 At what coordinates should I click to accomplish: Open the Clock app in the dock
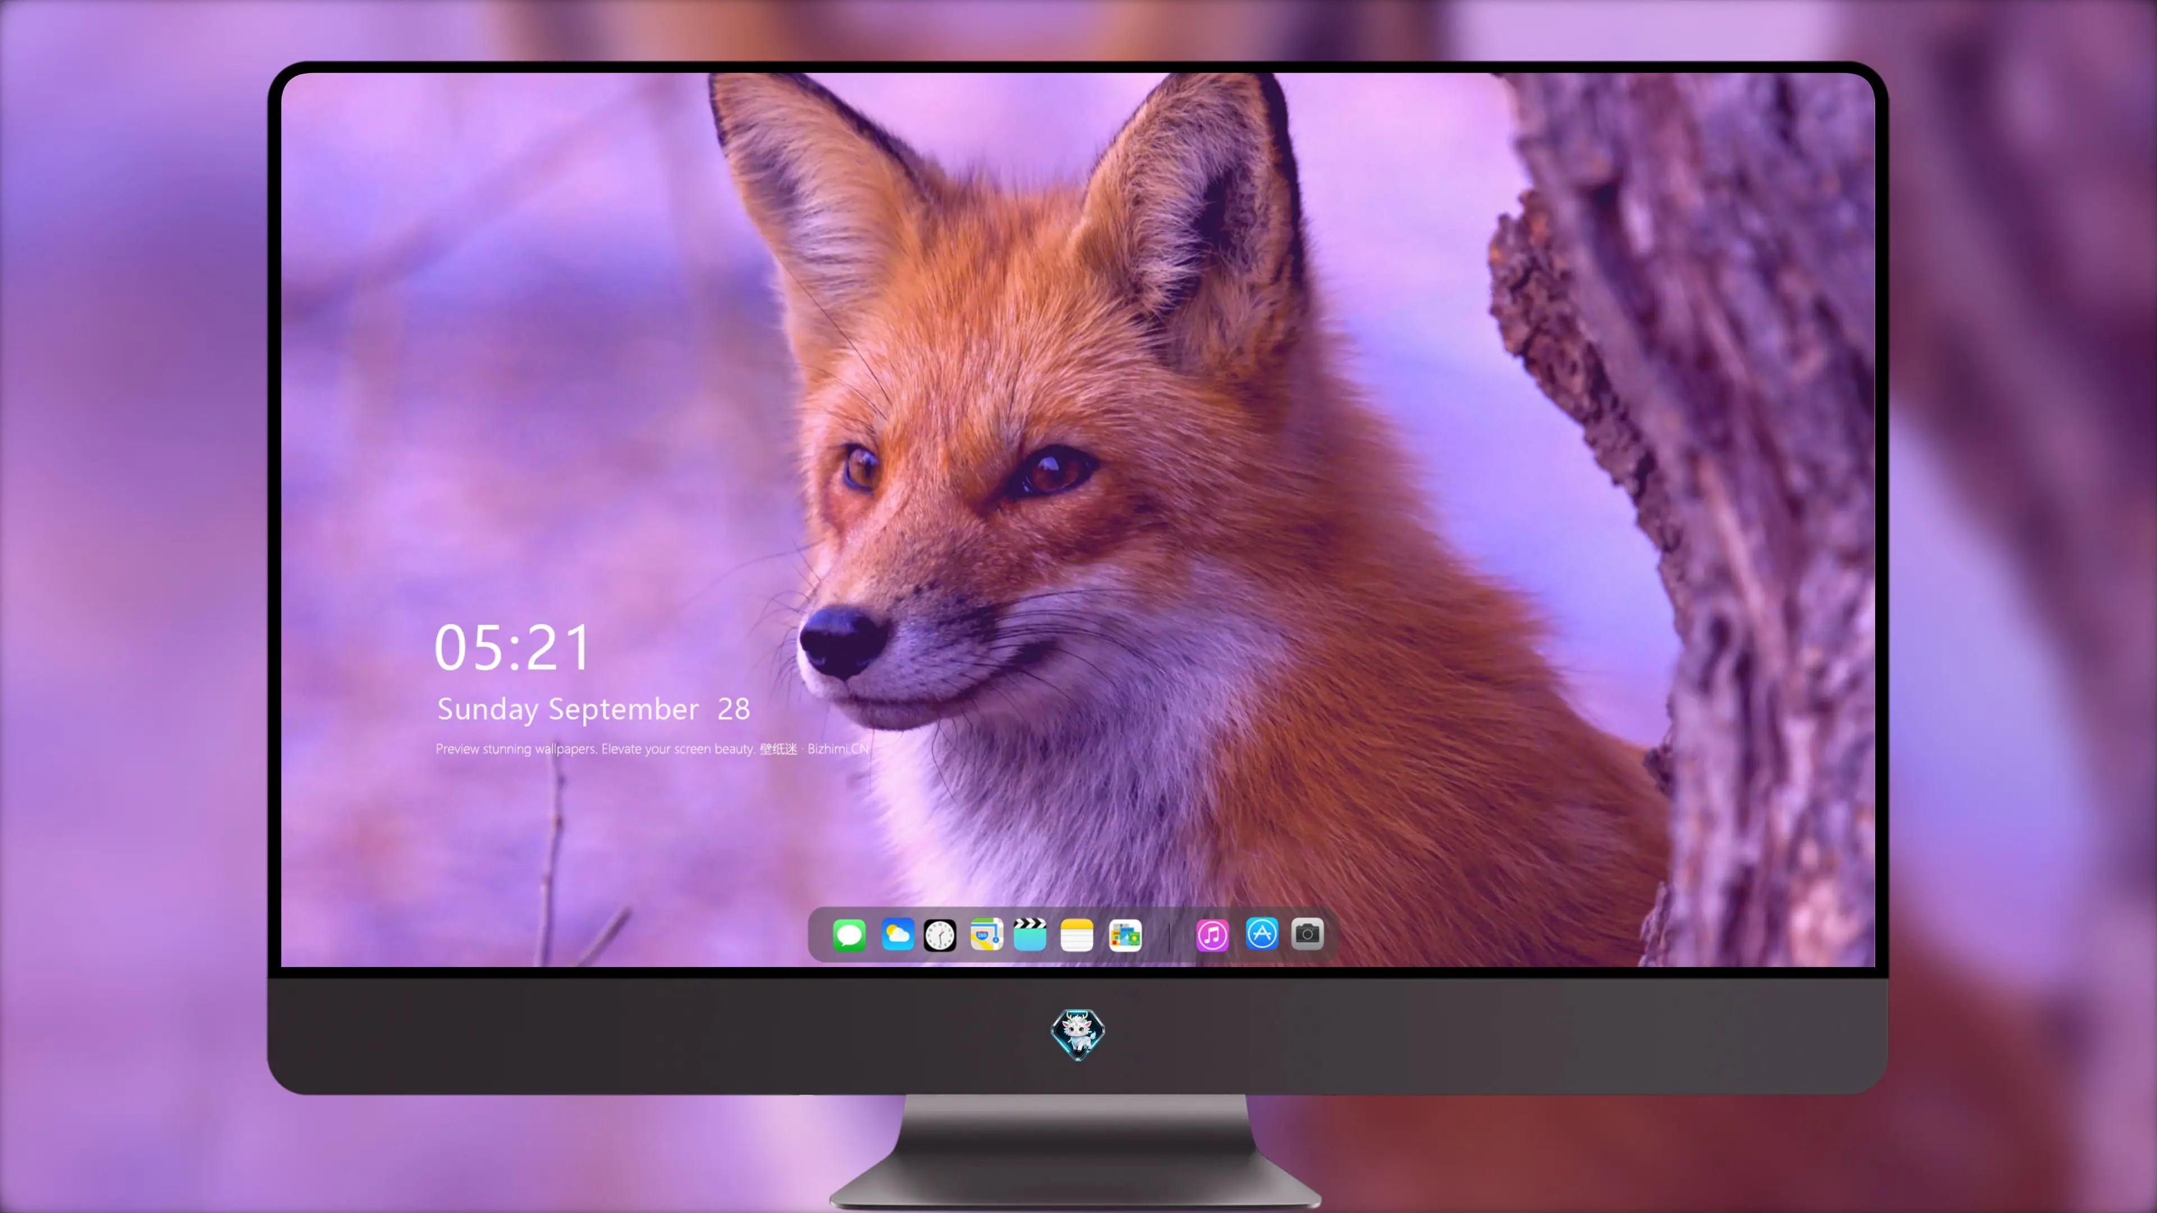(940, 935)
